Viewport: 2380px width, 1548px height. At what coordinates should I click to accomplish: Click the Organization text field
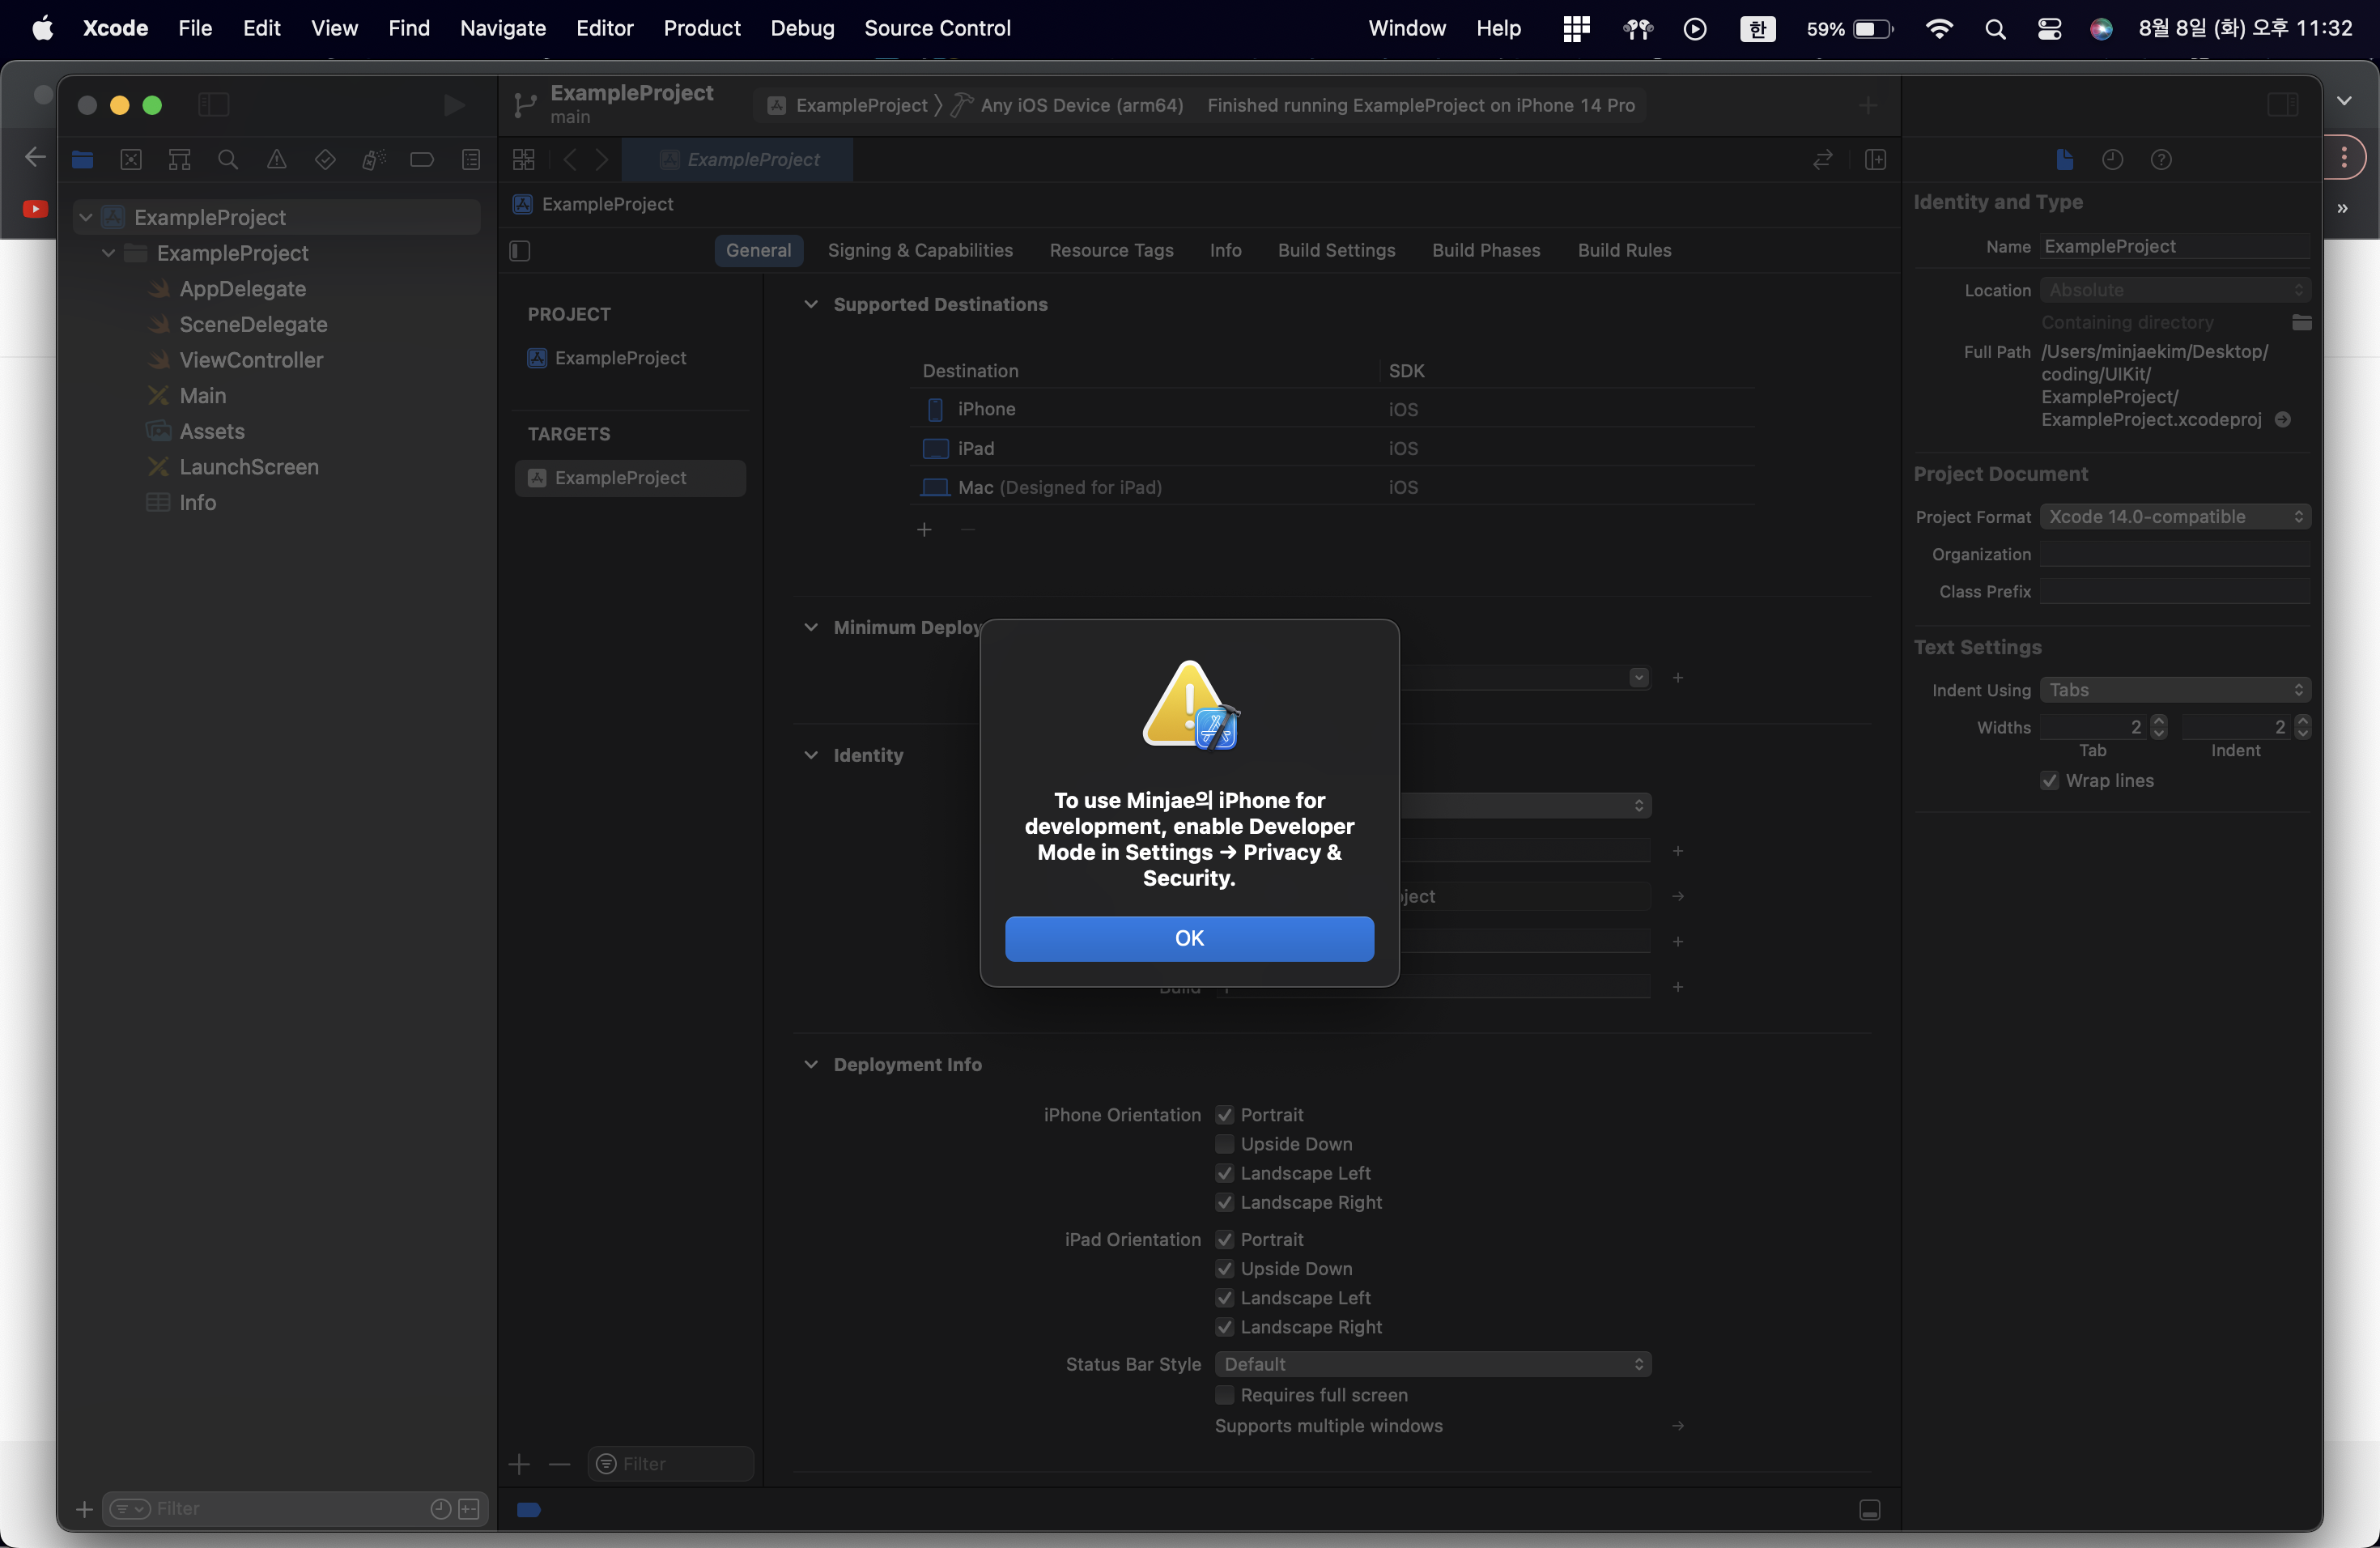(2174, 554)
